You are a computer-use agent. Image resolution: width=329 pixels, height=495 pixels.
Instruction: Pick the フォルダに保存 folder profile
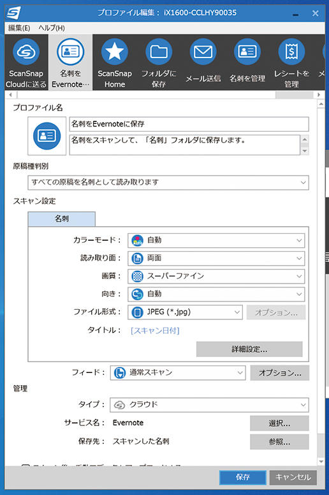pos(159,63)
